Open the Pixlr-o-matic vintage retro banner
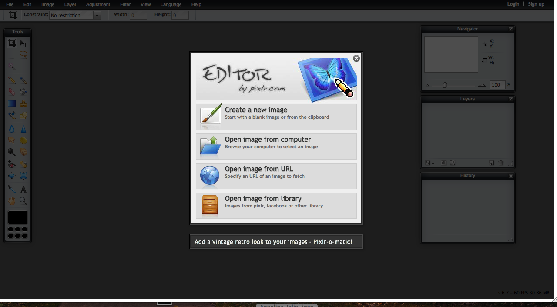 276,242
